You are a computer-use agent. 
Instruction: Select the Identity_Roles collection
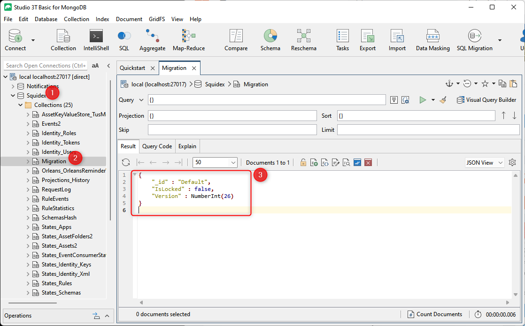tap(59, 133)
